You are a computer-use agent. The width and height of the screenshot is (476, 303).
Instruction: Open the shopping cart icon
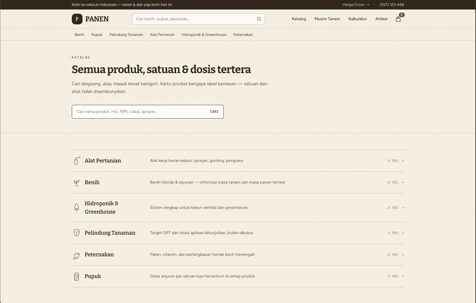tap(398, 19)
